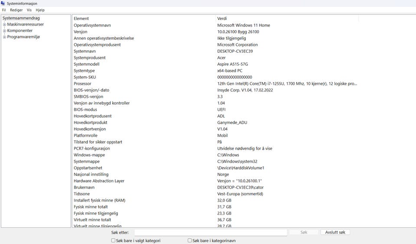
Task: Select the BIOS-versjon/-dato row
Action: coord(91,90)
